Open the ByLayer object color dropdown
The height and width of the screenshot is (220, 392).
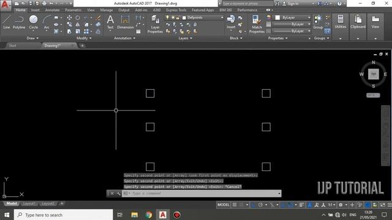(x=309, y=18)
